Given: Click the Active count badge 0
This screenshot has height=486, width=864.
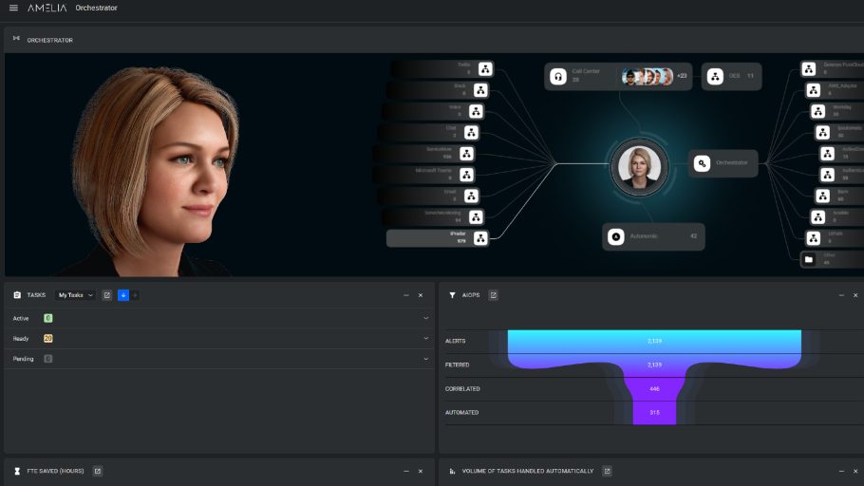Looking at the screenshot, I should (47, 318).
